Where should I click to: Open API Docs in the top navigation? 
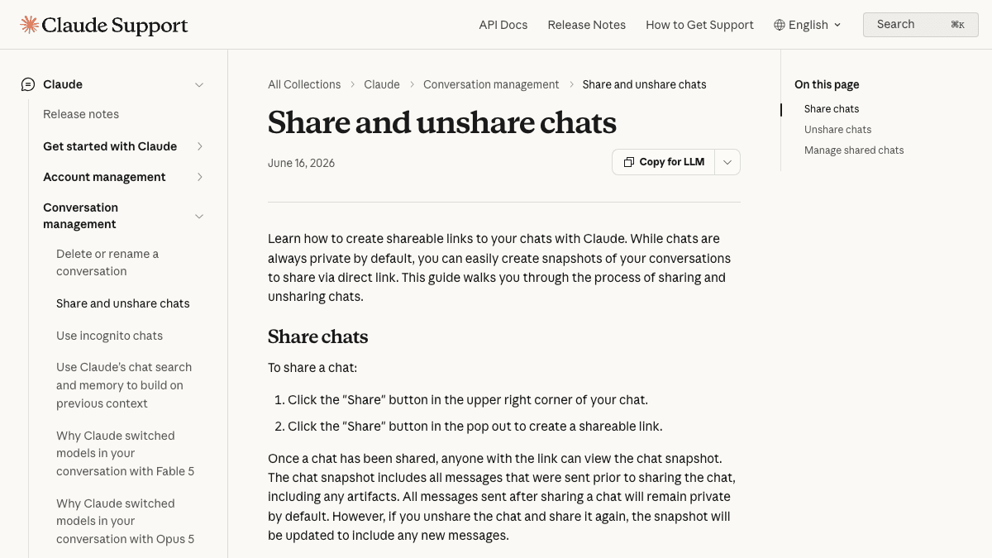click(503, 25)
